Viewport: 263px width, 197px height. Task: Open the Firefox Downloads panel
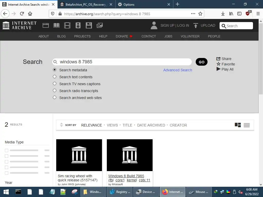(x=223, y=14)
